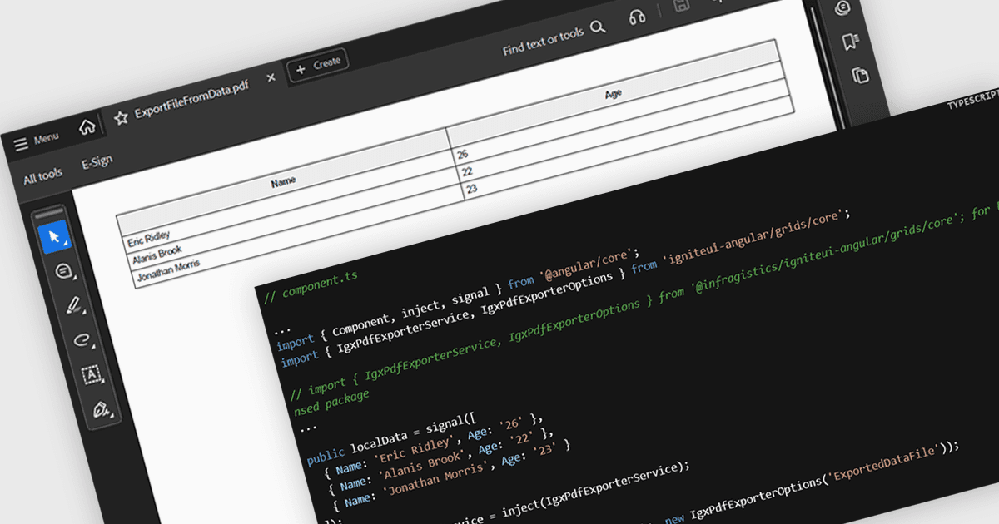Choose the Select arrow tool
The image size is (999, 524).
coord(54,238)
